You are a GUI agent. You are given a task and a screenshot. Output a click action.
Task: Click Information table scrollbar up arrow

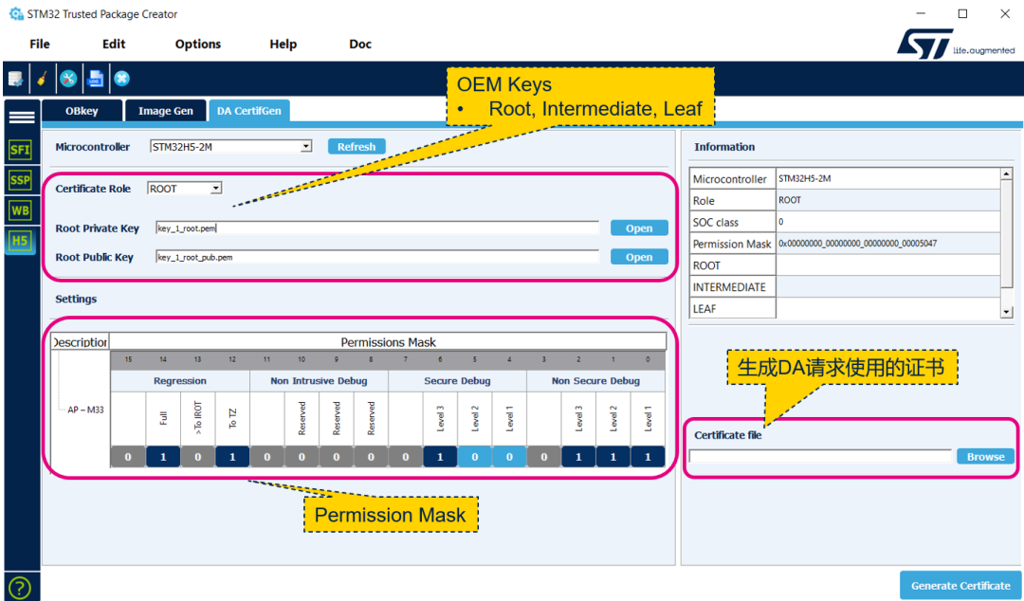[x=1006, y=174]
